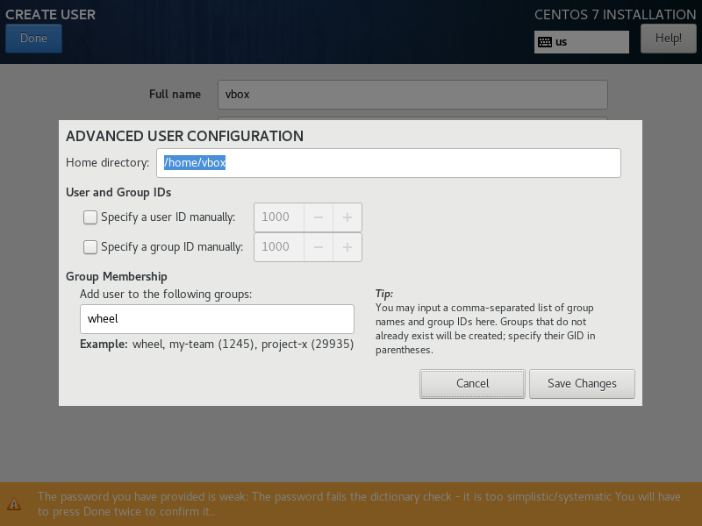702x526 pixels.
Task: Increase the group ID value
Action: click(x=347, y=247)
